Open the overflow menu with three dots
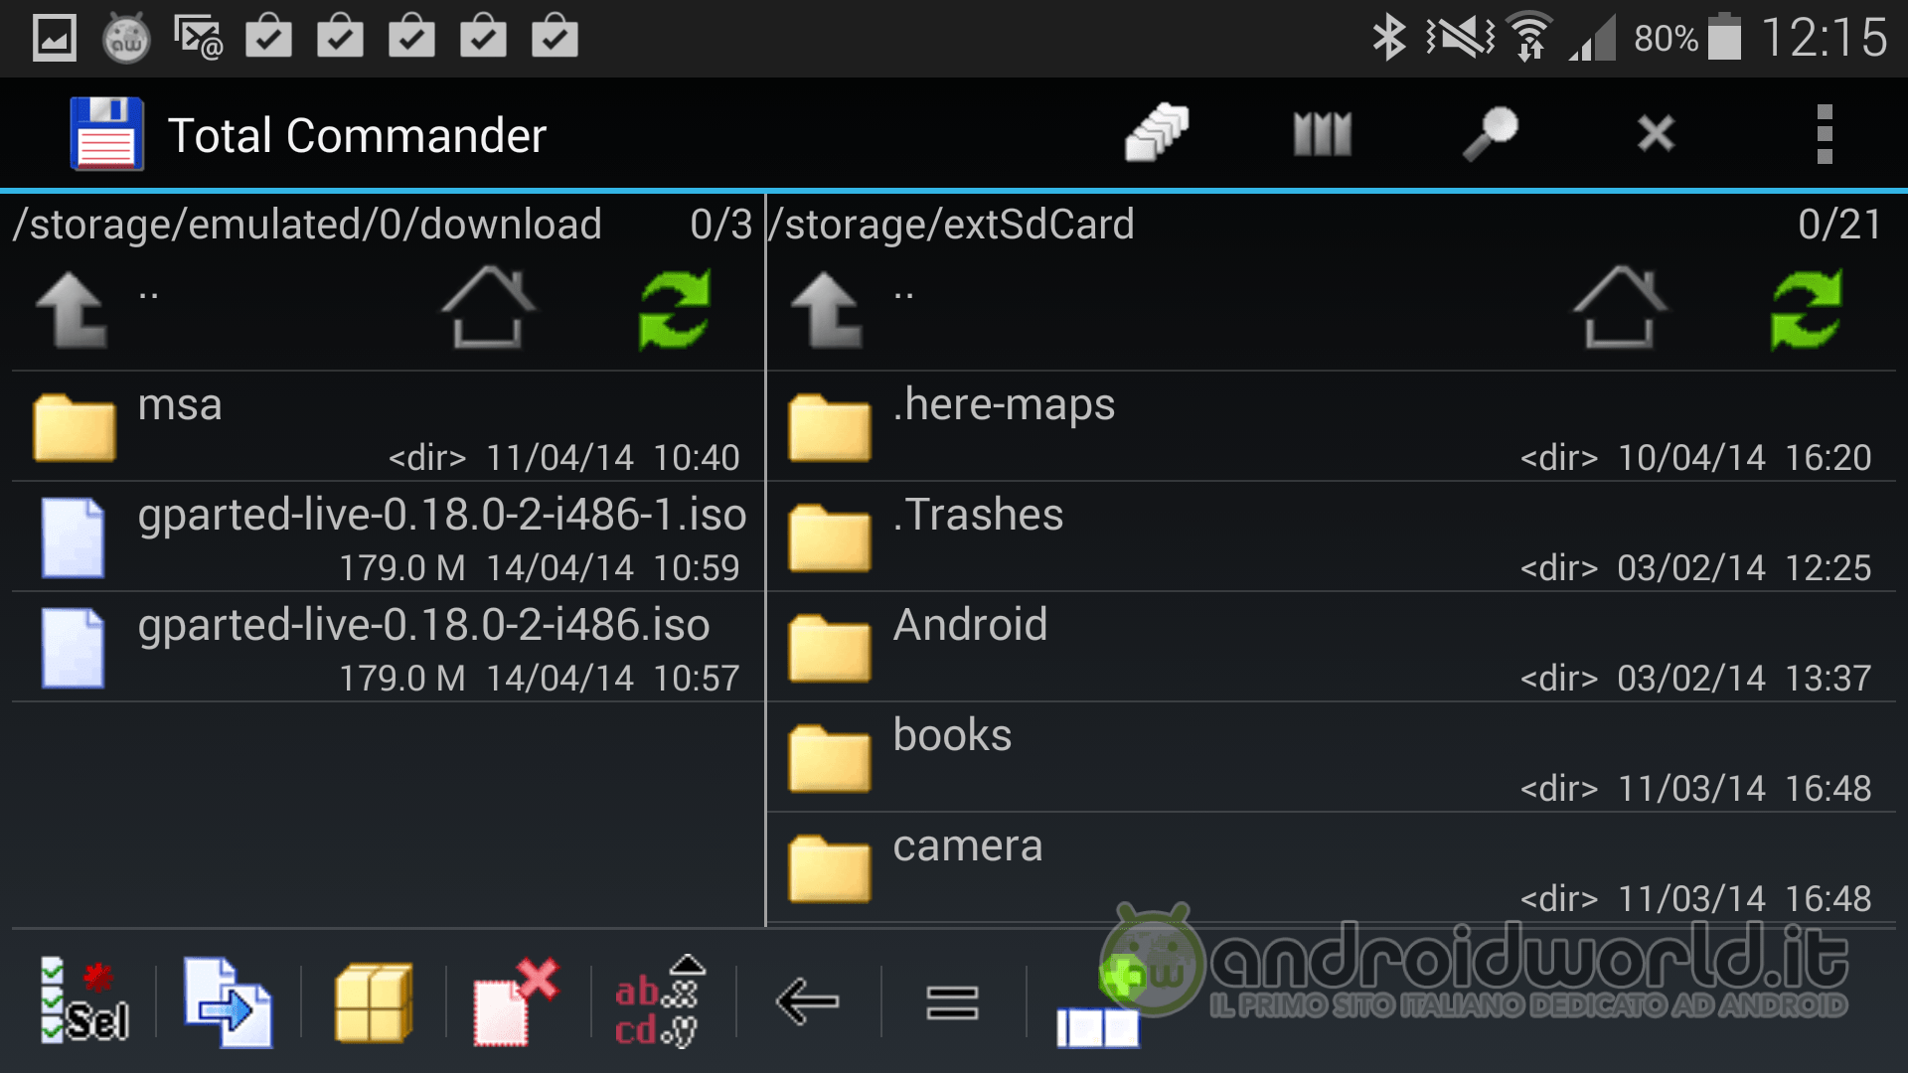This screenshot has height=1073, width=1908. (x=1825, y=132)
